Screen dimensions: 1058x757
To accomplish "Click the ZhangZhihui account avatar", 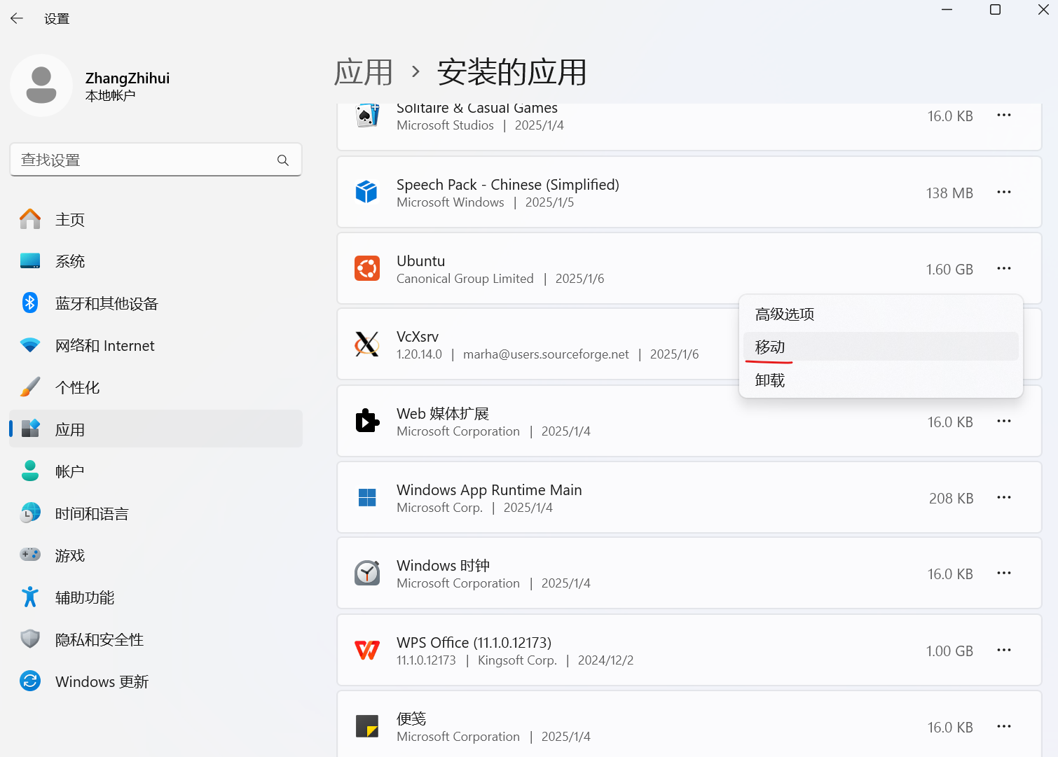I will (41, 85).
